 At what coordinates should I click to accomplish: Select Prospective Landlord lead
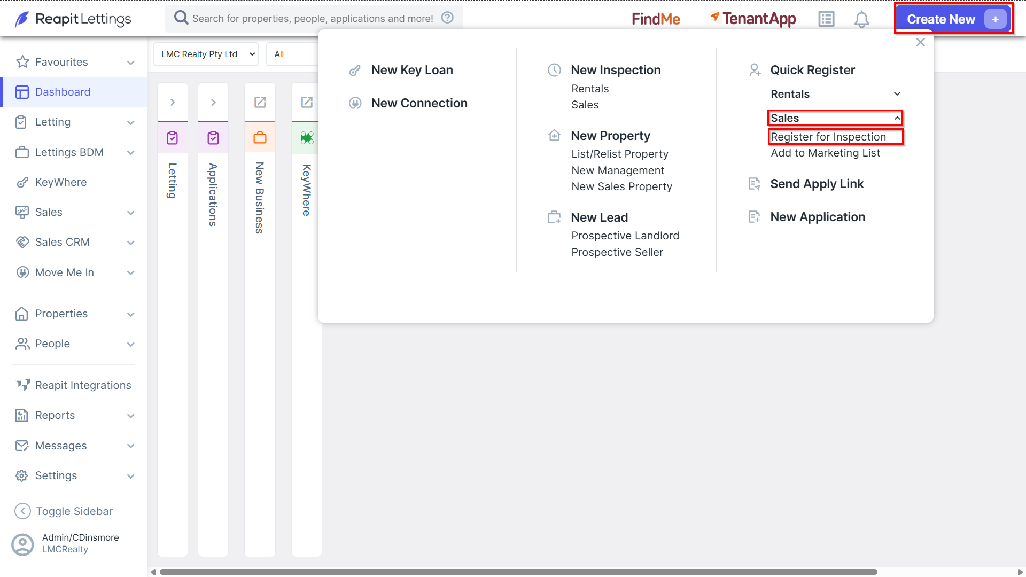(625, 236)
